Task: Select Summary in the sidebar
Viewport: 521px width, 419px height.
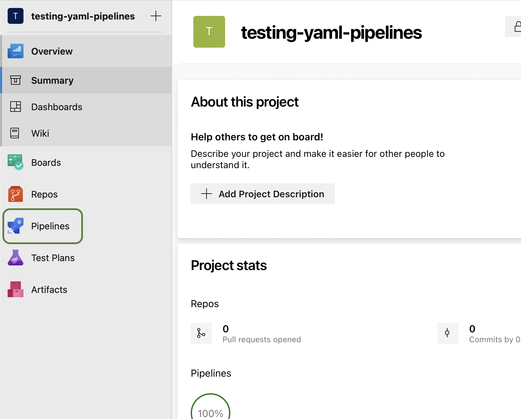Action: tap(52, 80)
